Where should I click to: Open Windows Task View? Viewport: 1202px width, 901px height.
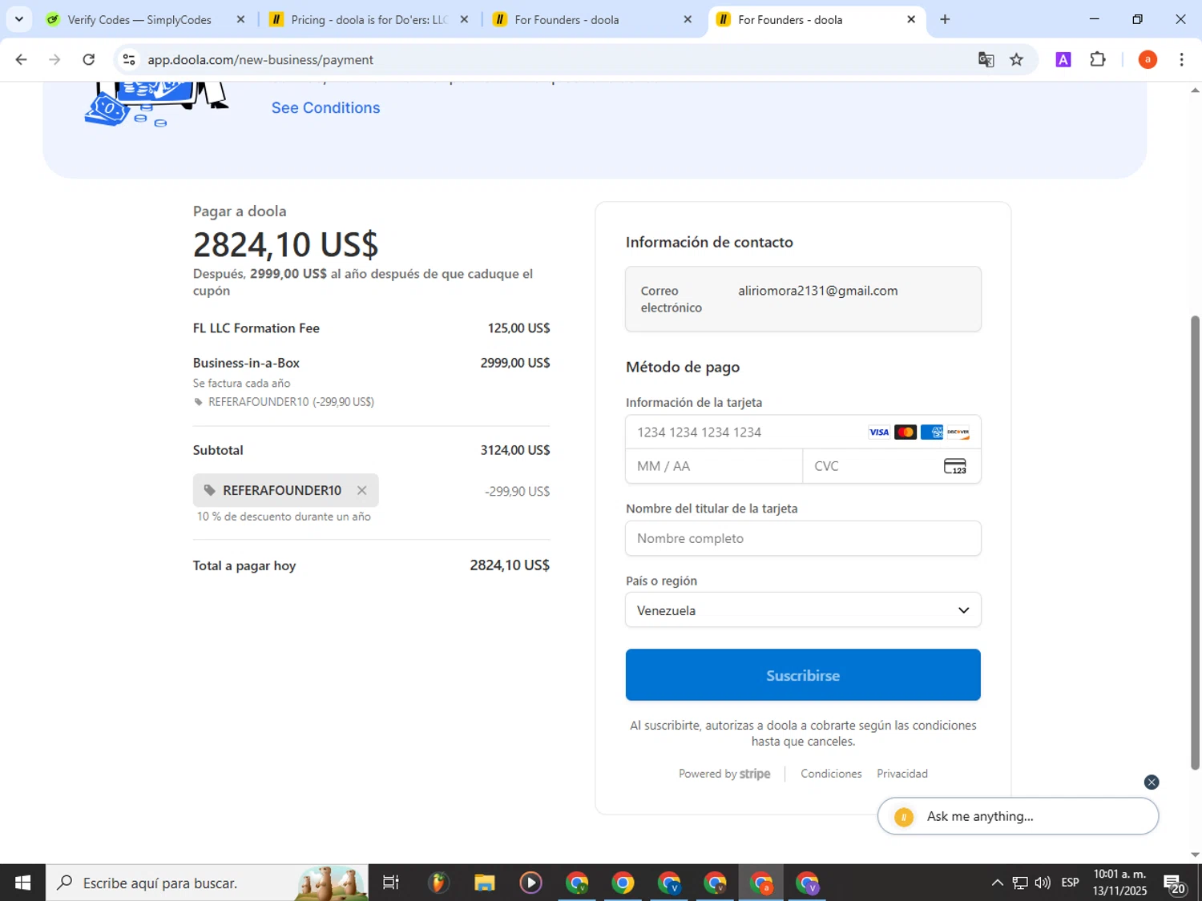(391, 883)
